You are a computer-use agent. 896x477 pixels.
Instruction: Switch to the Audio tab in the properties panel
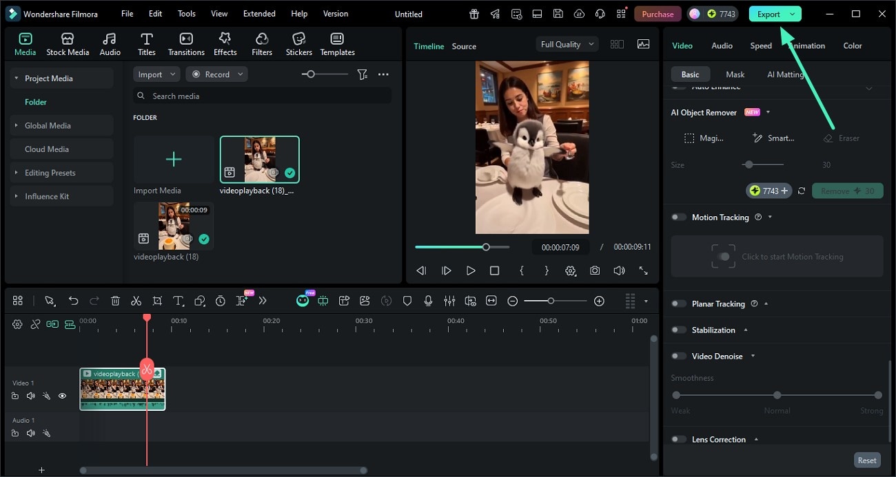[x=722, y=45]
